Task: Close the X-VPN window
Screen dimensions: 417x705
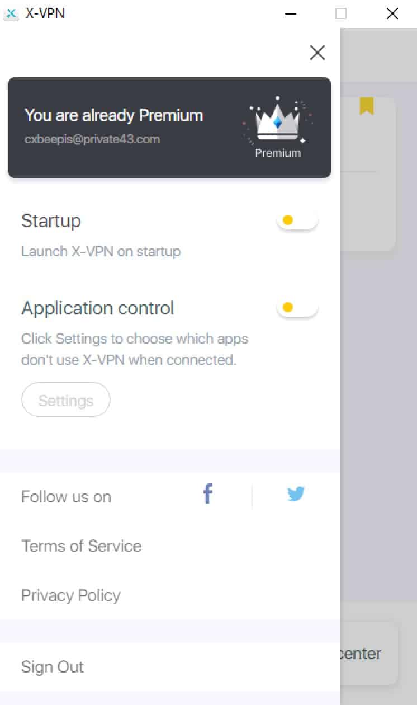Action: coord(392,14)
